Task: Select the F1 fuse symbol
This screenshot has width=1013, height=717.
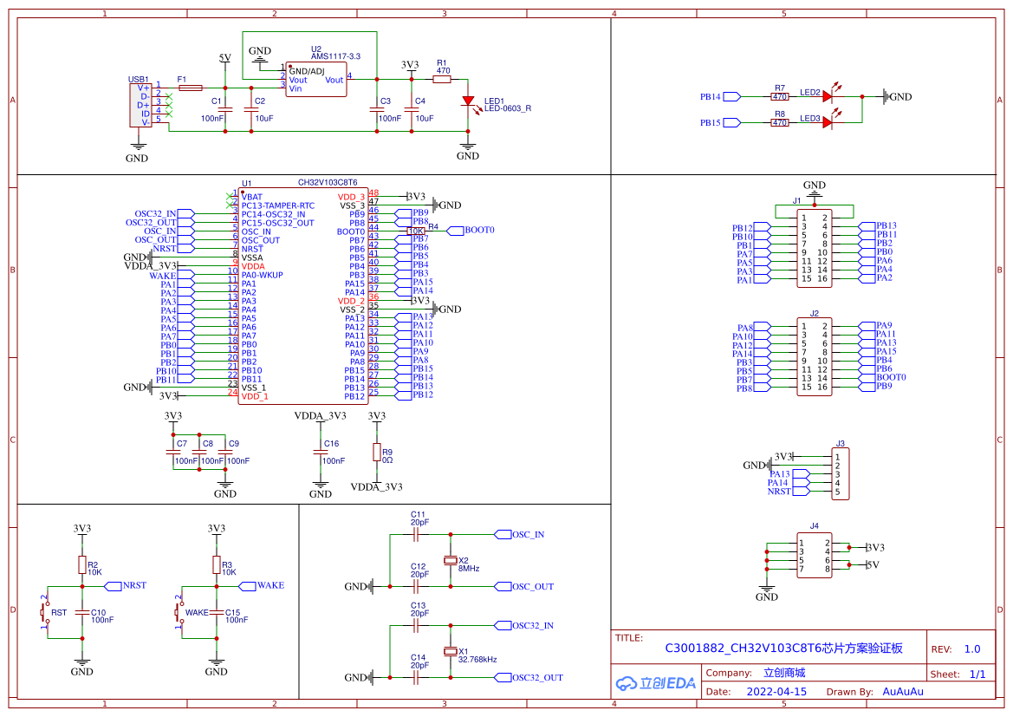Action: click(x=190, y=88)
